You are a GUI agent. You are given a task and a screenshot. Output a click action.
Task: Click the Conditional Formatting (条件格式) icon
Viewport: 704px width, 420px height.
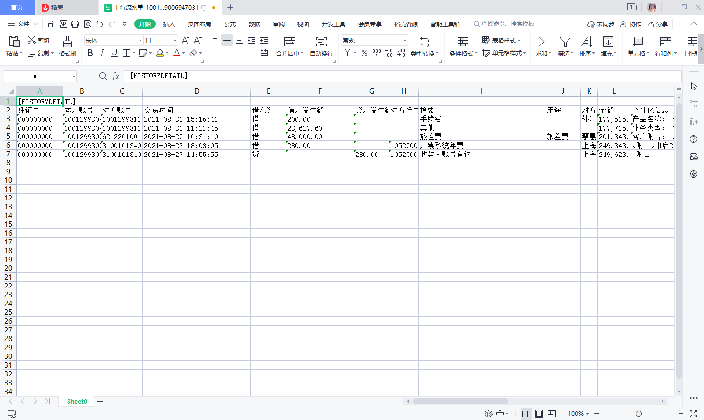[463, 42]
